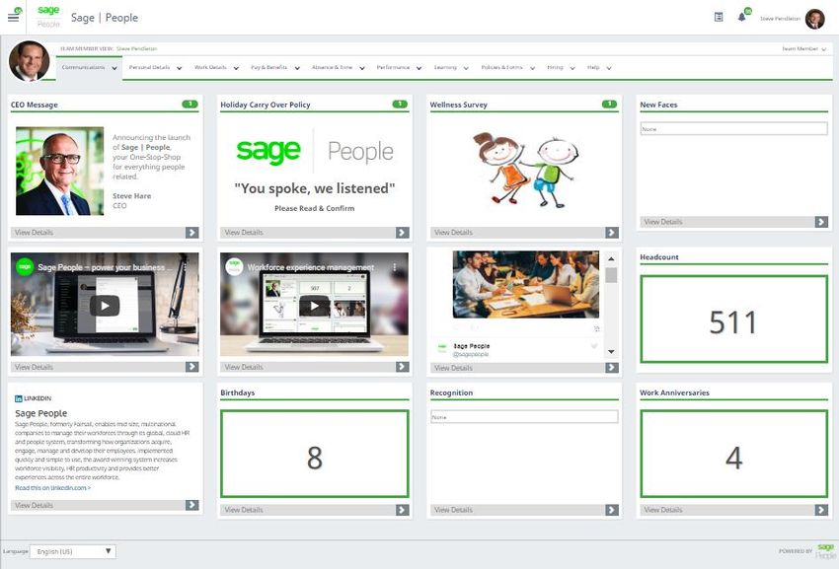Screen dimensions: 839x569
Task: Open the Pay & Benefits menu
Action: click(x=275, y=68)
